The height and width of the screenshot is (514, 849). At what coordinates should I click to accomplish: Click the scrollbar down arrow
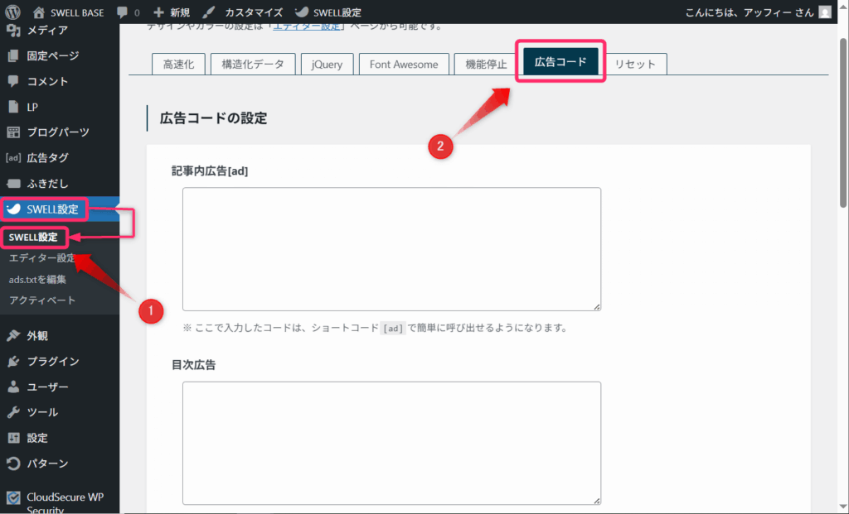843,507
